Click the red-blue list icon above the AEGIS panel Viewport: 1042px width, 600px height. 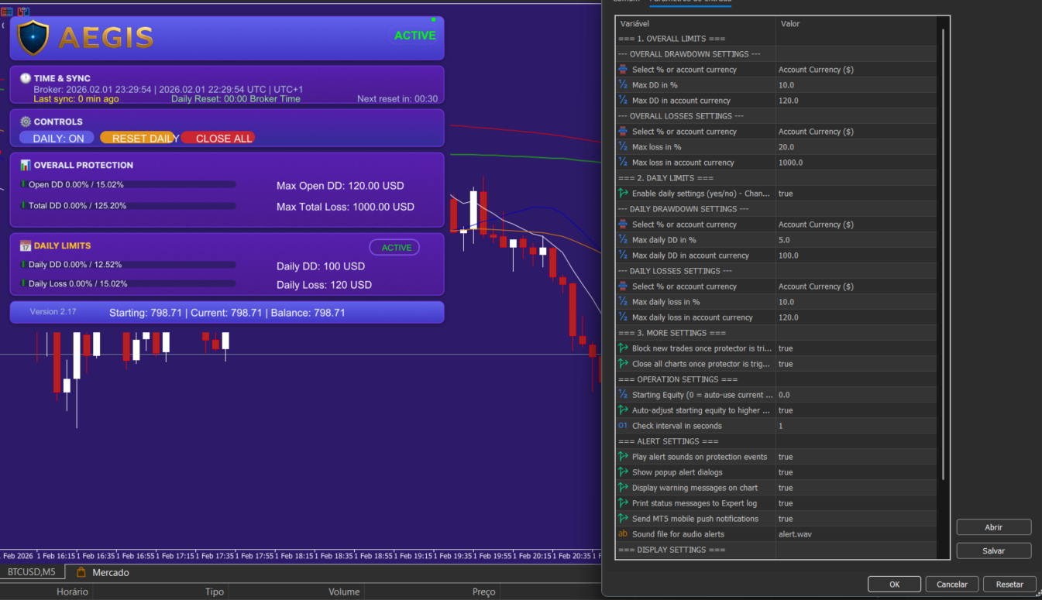(x=6, y=12)
